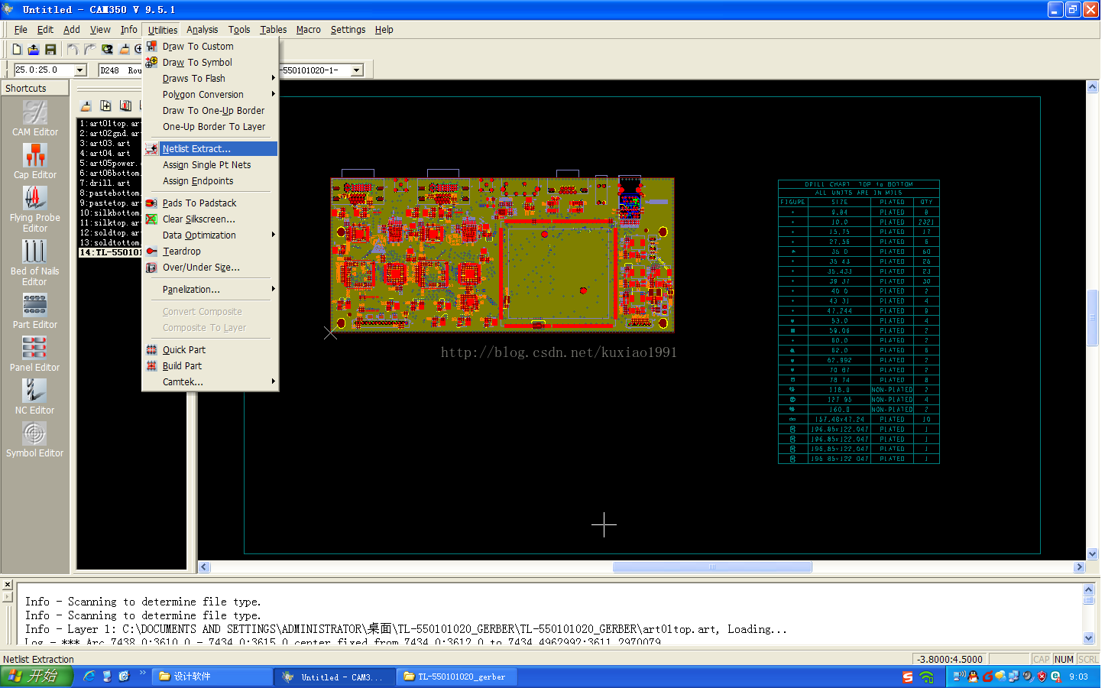Open the grid size 25.0:25.0 dropdown
The height and width of the screenshot is (688, 1105).
tap(79, 70)
